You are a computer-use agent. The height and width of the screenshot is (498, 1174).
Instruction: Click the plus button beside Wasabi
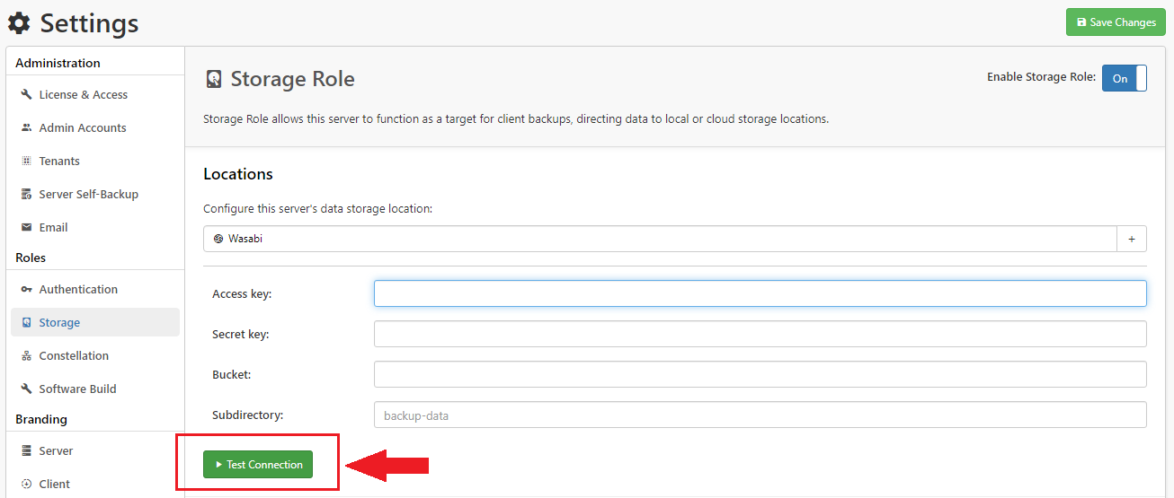tap(1131, 239)
